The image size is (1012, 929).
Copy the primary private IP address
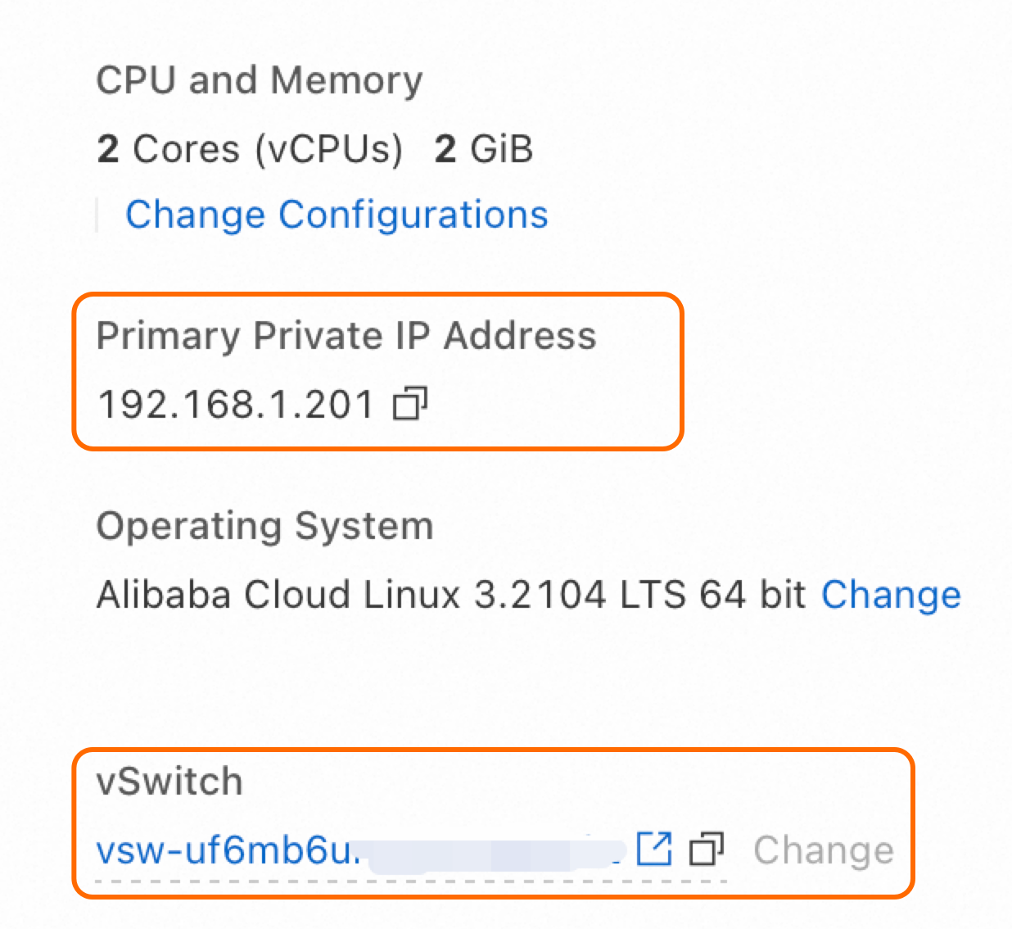[410, 404]
